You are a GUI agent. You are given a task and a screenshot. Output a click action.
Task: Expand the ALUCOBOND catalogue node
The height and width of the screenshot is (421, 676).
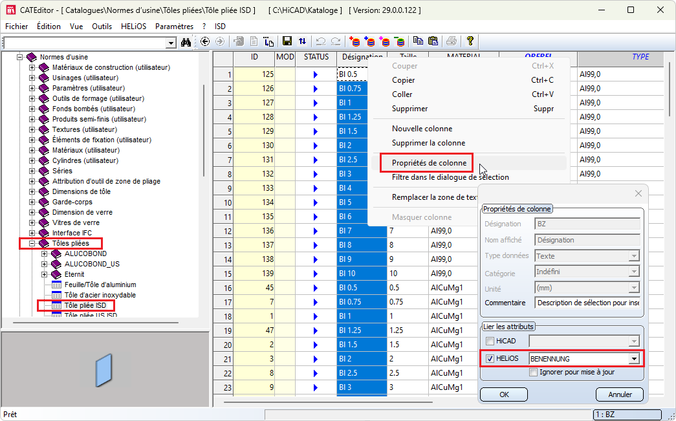pyautogui.click(x=45, y=254)
